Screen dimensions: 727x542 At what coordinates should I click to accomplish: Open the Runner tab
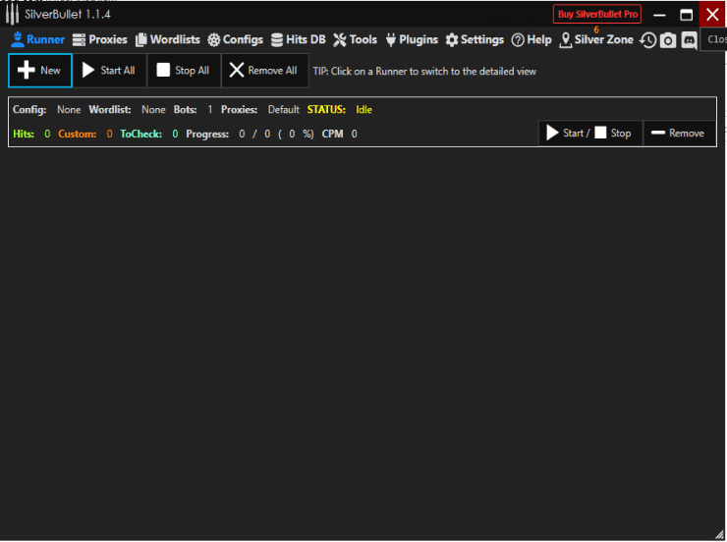(x=37, y=40)
